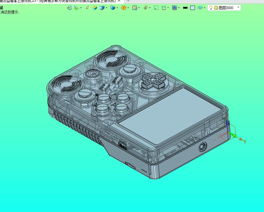
Task: Click the dimension measure bracket icon
Action: point(164,8)
